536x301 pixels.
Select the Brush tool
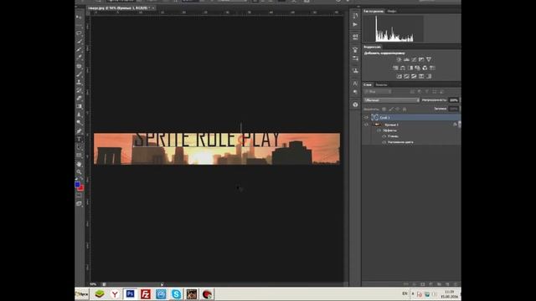[x=79, y=74]
